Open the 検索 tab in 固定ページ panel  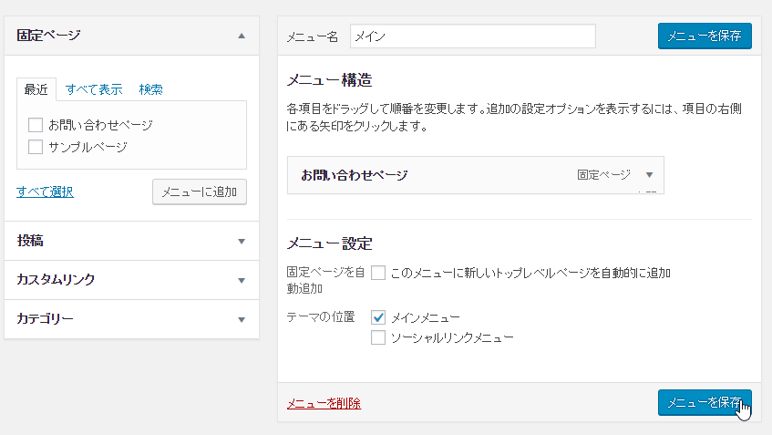151,89
